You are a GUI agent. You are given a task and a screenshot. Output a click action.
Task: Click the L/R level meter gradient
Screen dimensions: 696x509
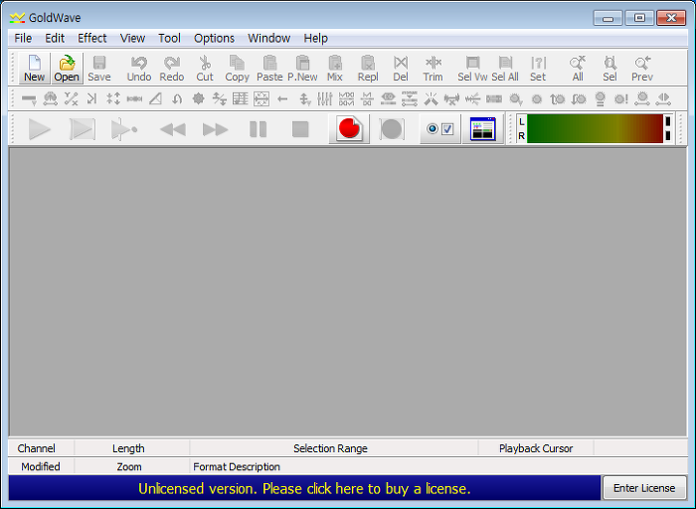click(595, 128)
